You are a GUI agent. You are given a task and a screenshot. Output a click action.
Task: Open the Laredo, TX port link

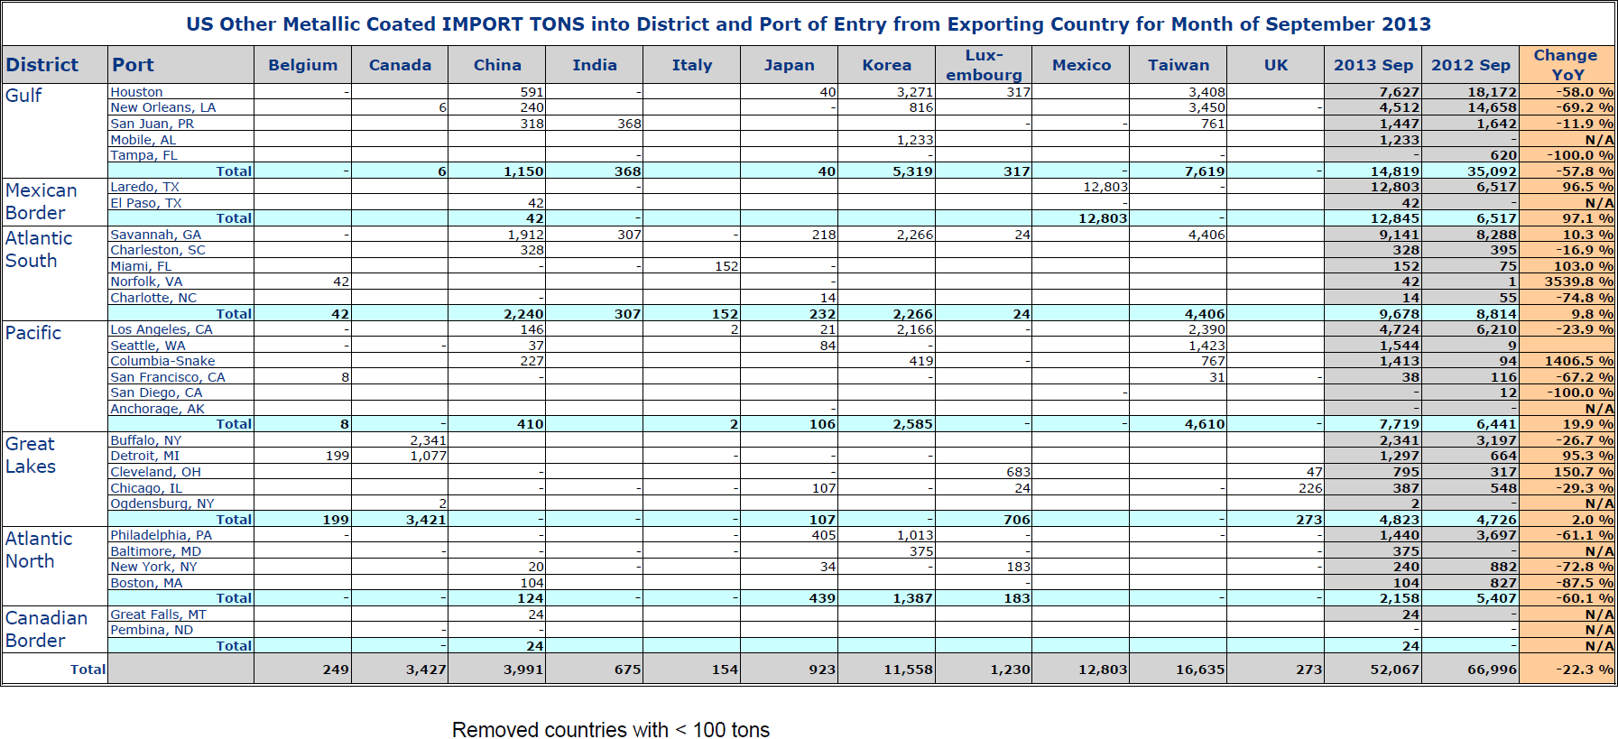click(144, 187)
